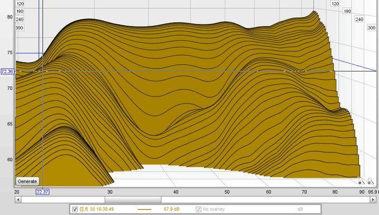Click the 120 time label at top right
The image size is (379, 215).
(335, 4)
